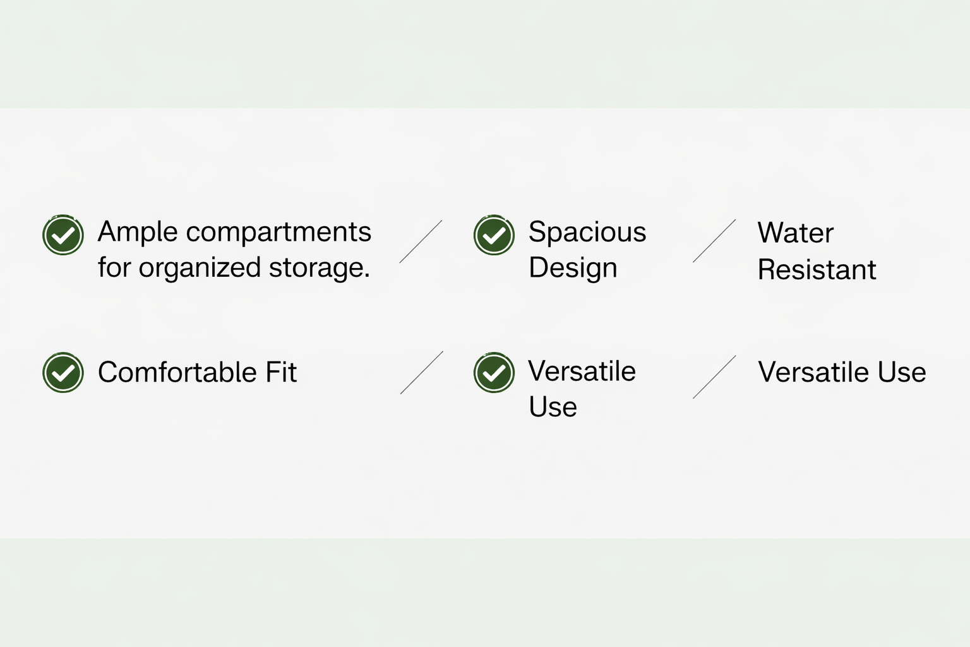Viewport: 970px width, 647px height.
Task: Select the word "Fit"
Action: click(x=281, y=372)
